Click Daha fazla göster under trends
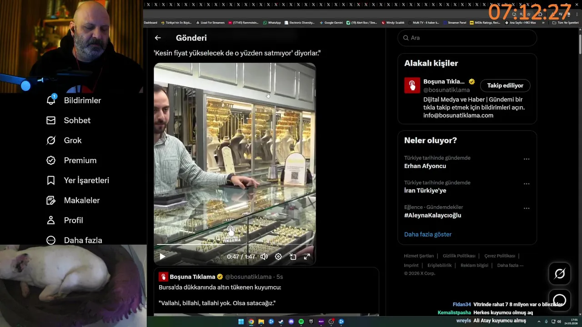Image resolution: width=582 pixels, height=327 pixels. (x=428, y=234)
